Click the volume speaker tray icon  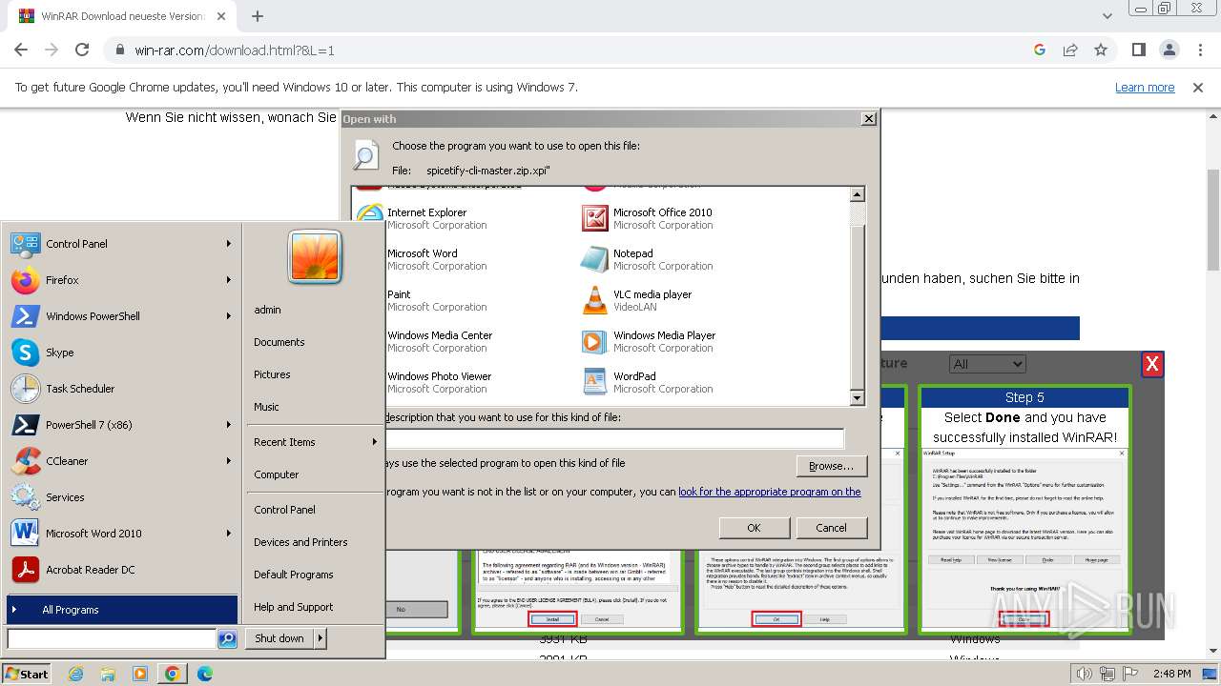coord(1085,675)
